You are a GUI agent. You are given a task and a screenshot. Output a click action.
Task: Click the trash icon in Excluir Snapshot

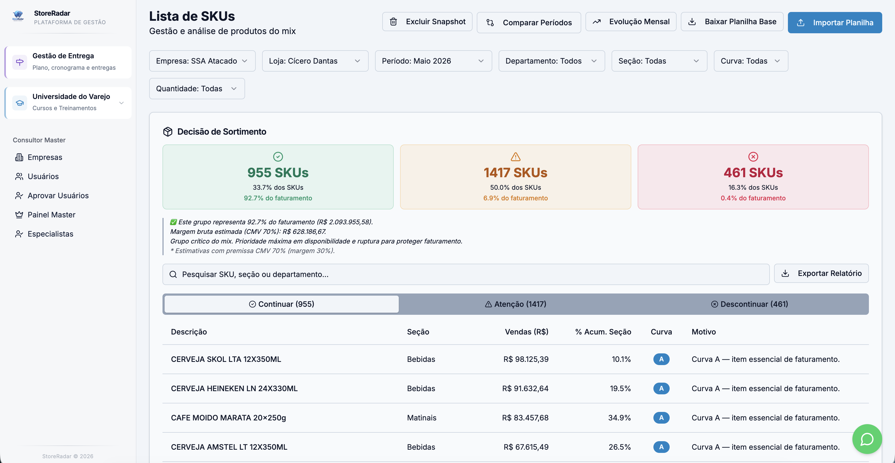tap(393, 22)
